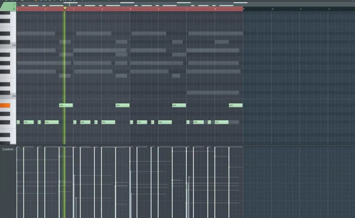Click the C4 piano key
This screenshot has height=218, width=355.
pyautogui.click(x=8, y=96)
